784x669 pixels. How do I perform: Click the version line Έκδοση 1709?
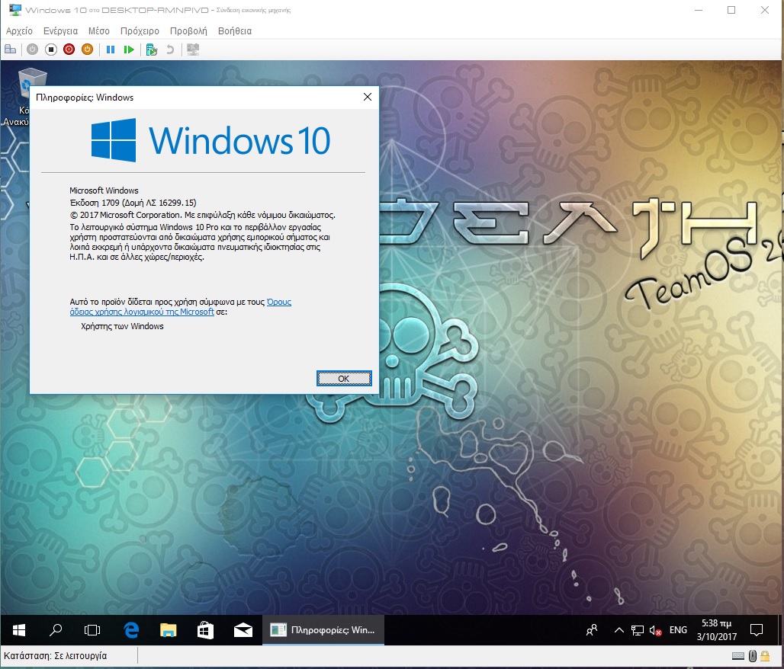133,203
